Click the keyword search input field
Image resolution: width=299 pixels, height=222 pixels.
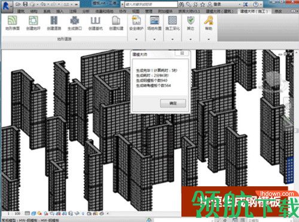point(151,4)
